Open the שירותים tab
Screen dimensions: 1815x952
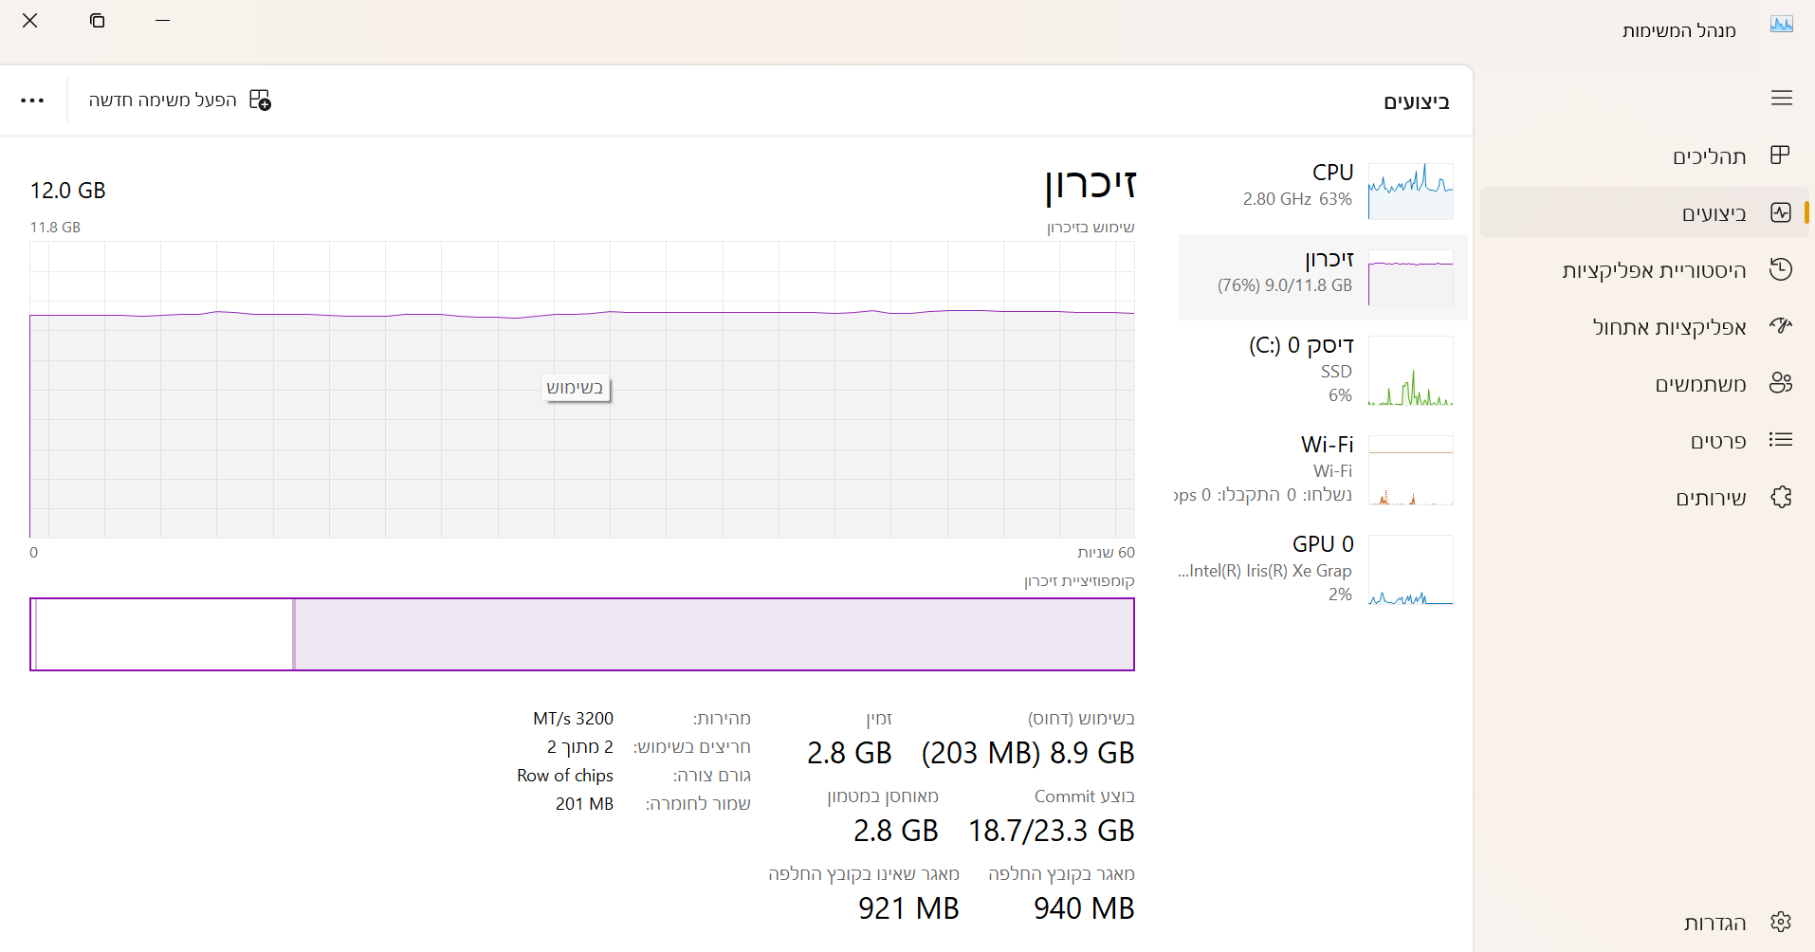pyautogui.click(x=1644, y=498)
